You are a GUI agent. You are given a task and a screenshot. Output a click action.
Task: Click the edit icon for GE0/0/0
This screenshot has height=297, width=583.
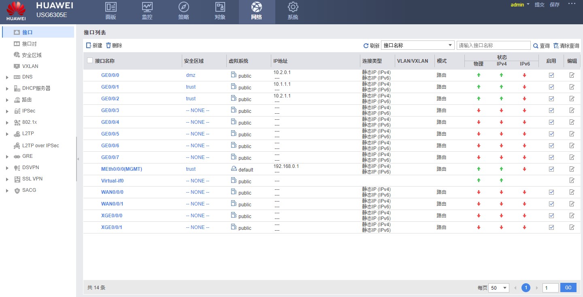point(572,75)
